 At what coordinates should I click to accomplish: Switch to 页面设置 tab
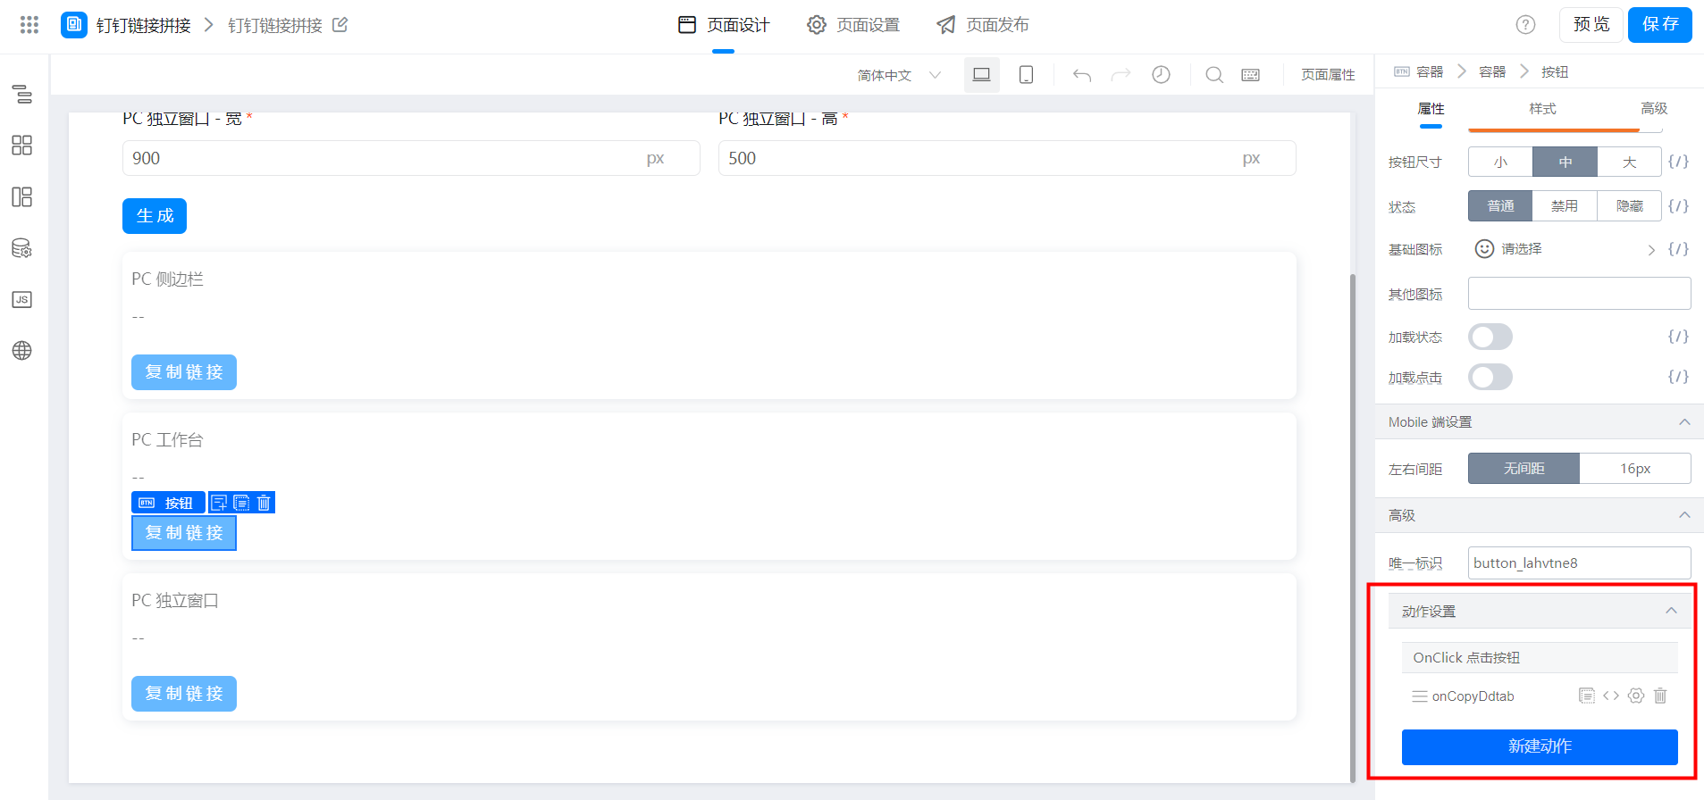[x=853, y=25]
